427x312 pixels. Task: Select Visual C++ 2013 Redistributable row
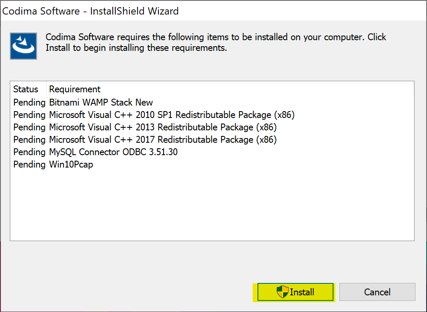163,127
